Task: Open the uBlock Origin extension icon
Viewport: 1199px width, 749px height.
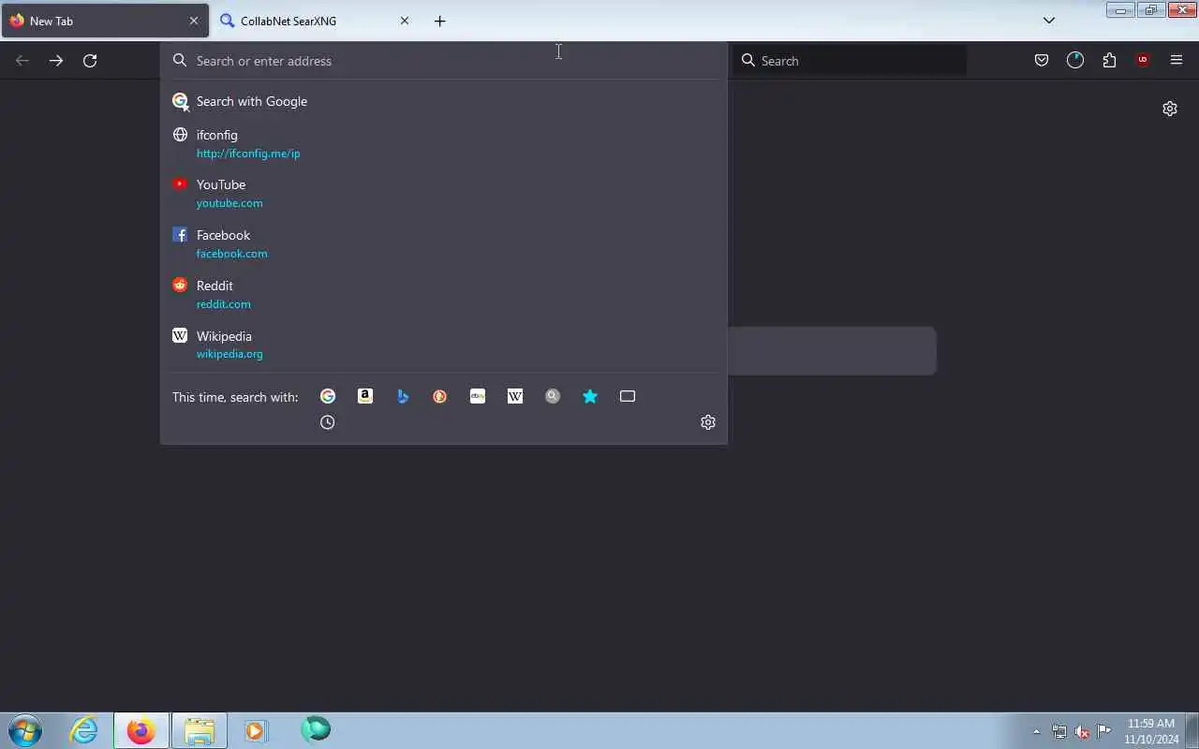Action: (x=1143, y=60)
